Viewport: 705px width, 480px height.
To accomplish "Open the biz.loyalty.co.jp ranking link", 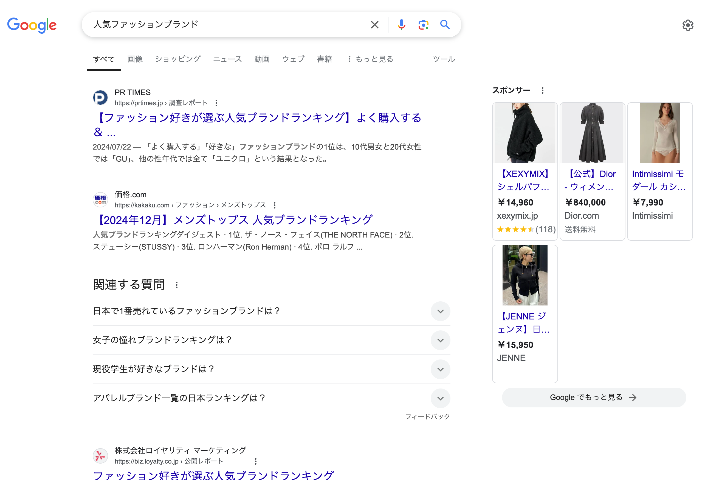I will tap(214, 475).
